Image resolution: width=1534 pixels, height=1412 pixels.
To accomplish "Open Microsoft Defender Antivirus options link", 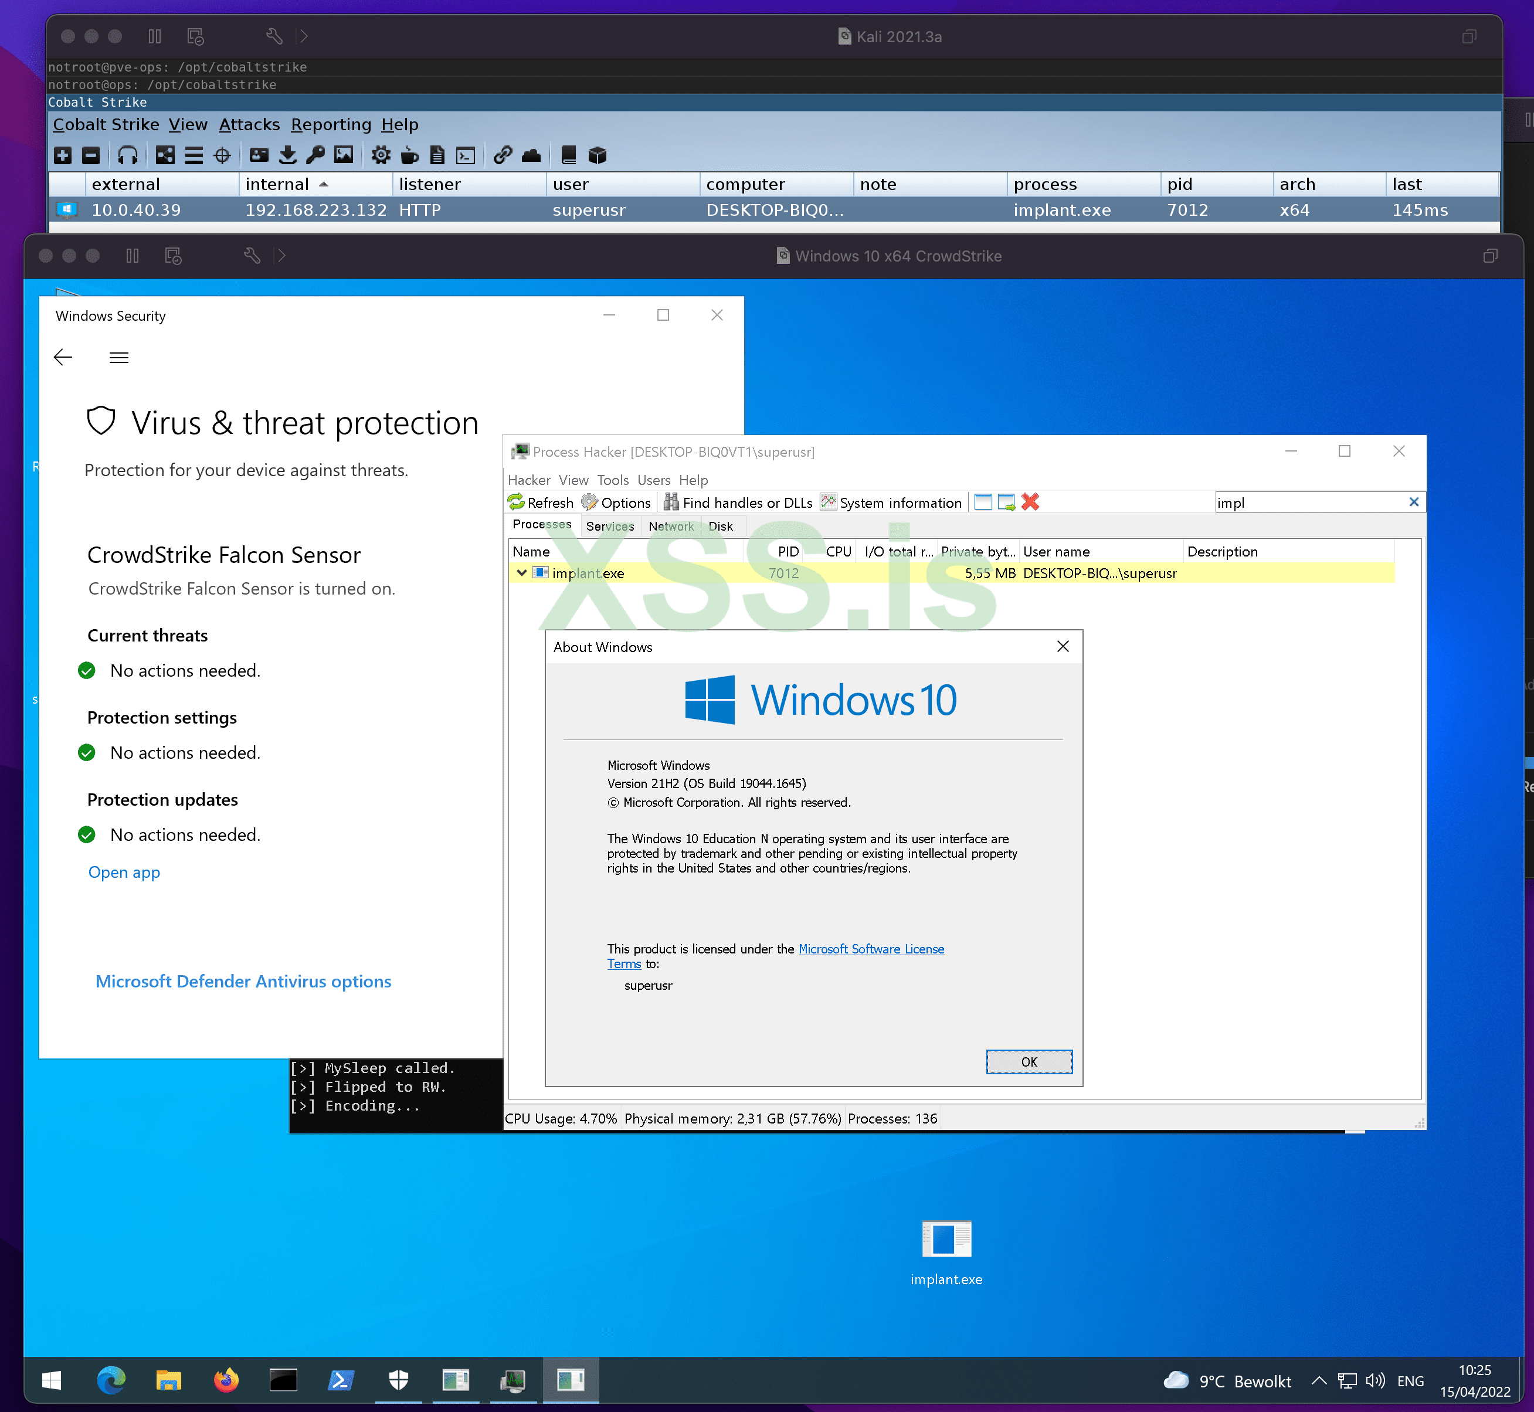I will coord(243,981).
